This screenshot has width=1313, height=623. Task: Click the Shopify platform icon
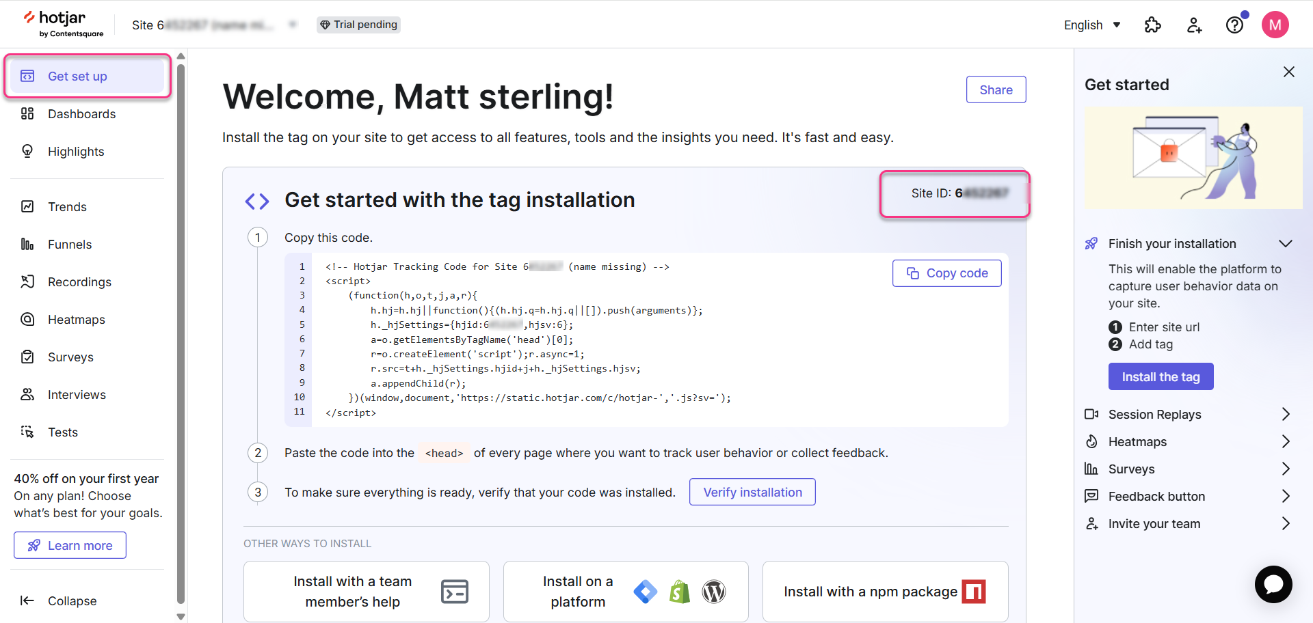click(679, 592)
